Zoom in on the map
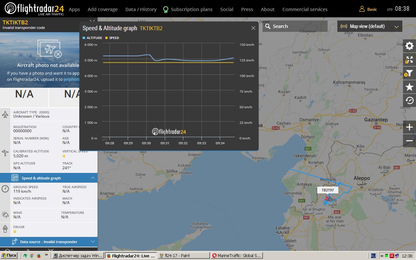Image resolution: width=416 pixels, height=260 pixels. 409,127
